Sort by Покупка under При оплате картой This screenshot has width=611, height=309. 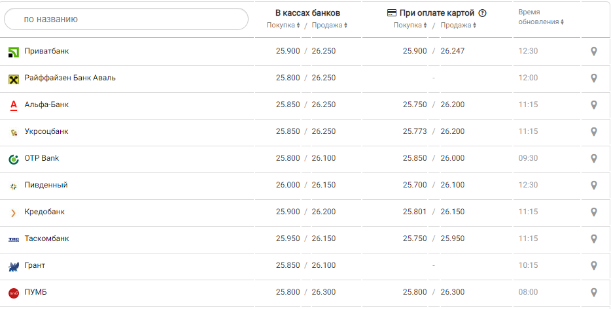[x=410, y=25]
